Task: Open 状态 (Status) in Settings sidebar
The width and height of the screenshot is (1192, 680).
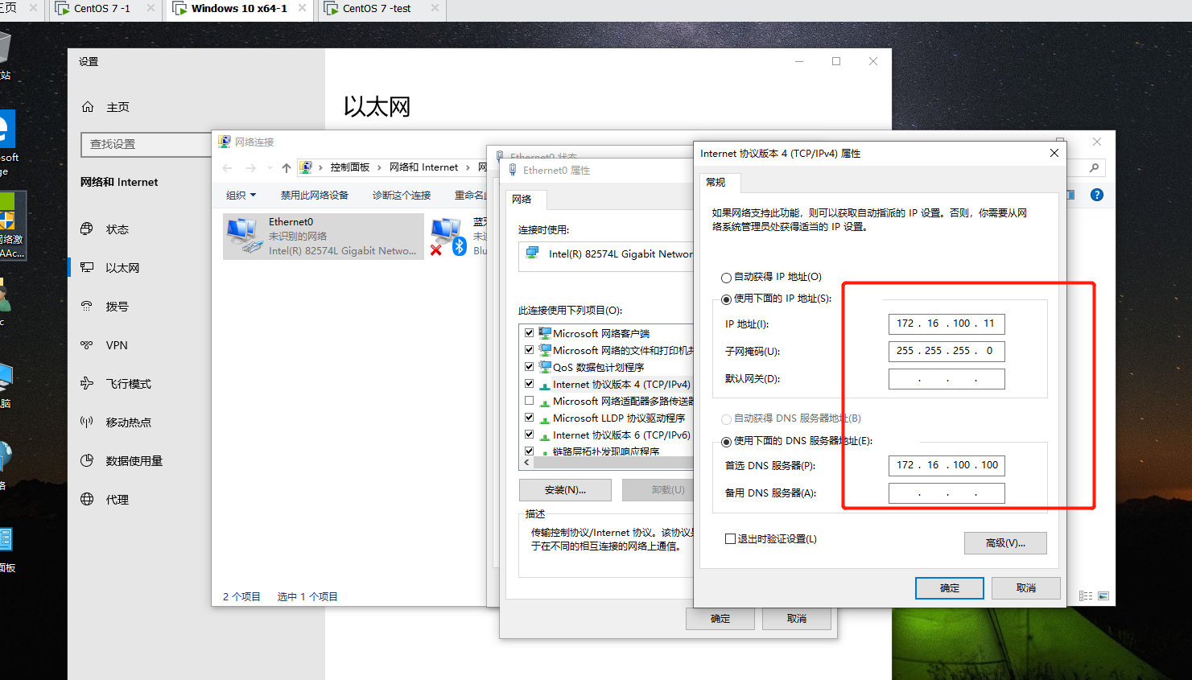Action: [x=118, y=229]
